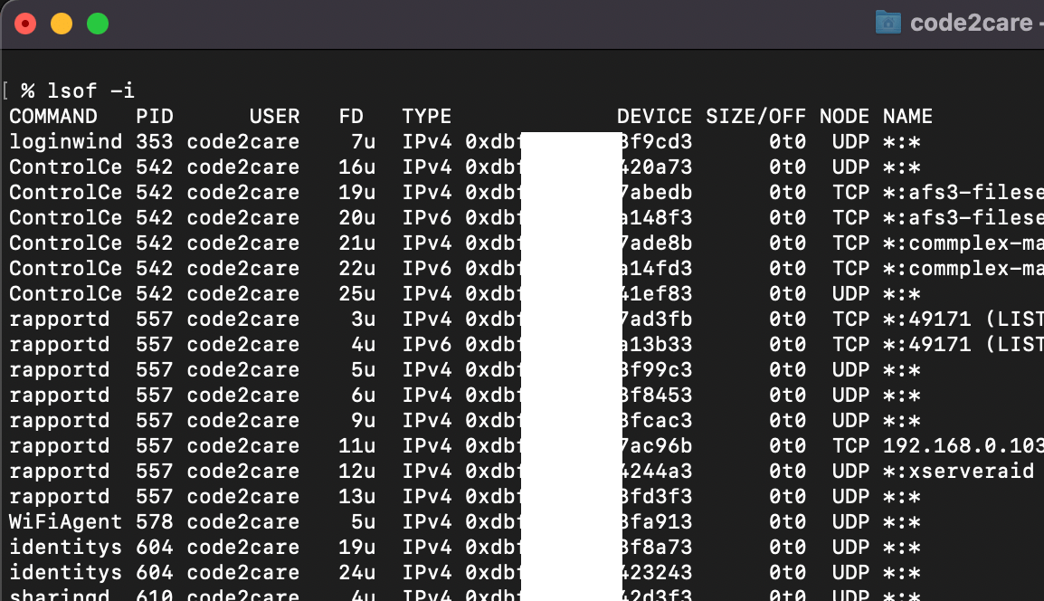
Task: Click the COMMAND column header
Action: [53, 116]
